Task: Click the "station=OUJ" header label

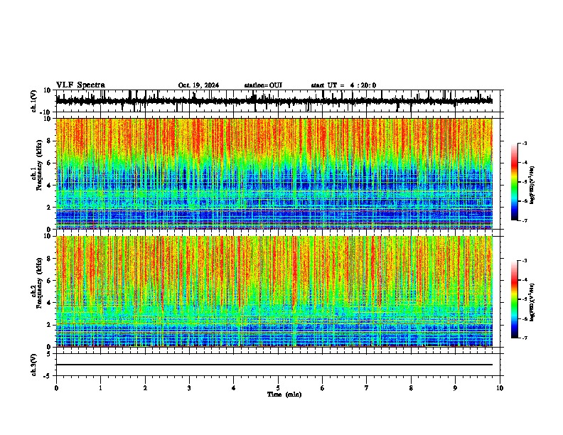Action: 263,85
